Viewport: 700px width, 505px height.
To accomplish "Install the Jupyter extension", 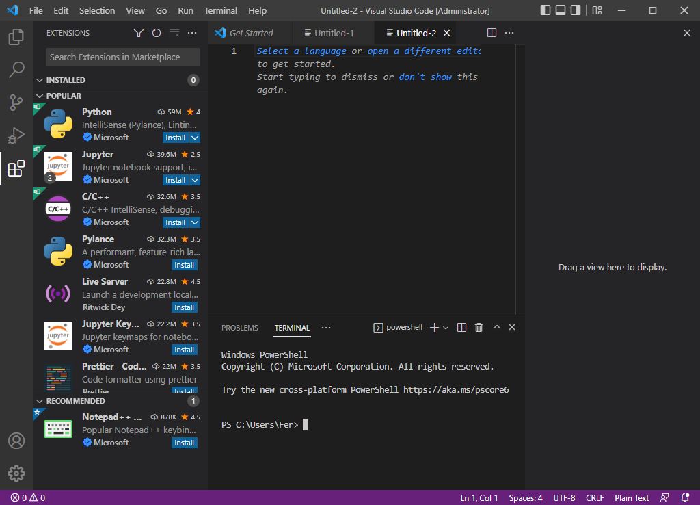I will (176, 180).
